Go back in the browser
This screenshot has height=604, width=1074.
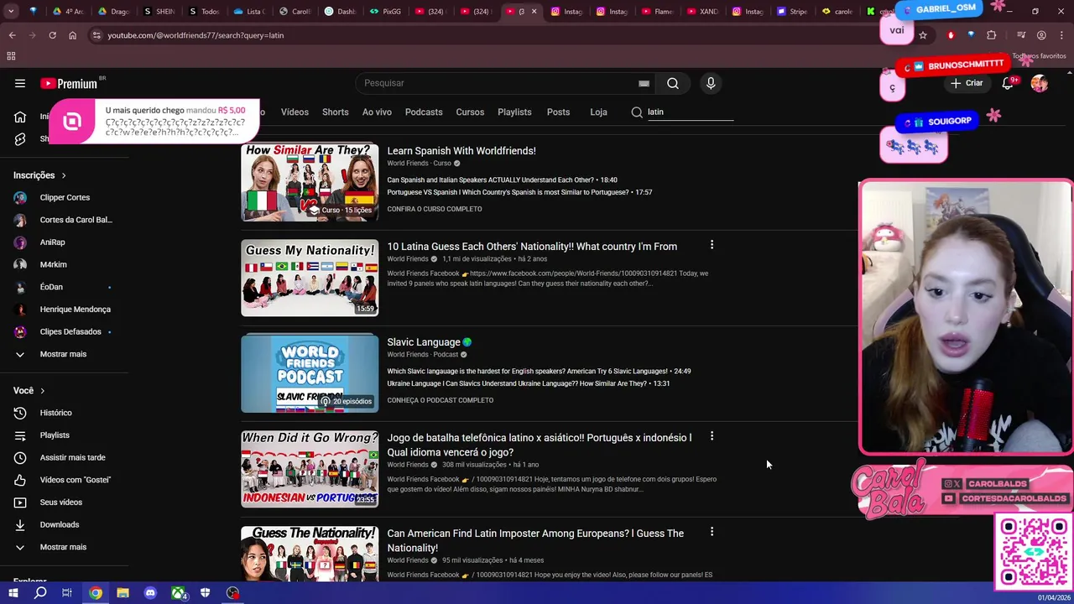click(x=12, y=35)
